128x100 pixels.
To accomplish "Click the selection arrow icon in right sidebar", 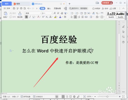I will (x=123, y=32).
